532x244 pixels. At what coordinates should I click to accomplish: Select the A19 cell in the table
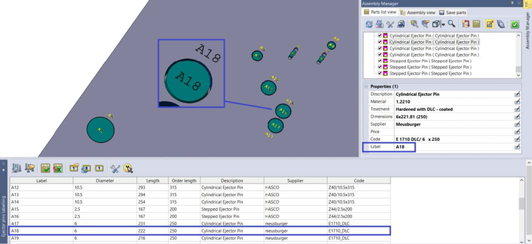[x=41, y=238]
